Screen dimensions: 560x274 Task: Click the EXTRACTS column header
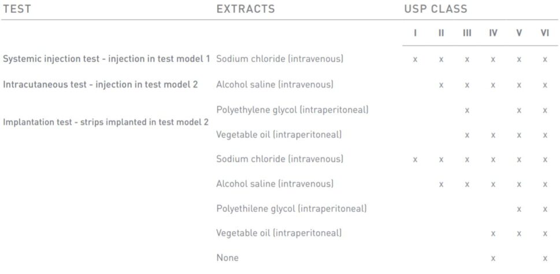point(246,9)
